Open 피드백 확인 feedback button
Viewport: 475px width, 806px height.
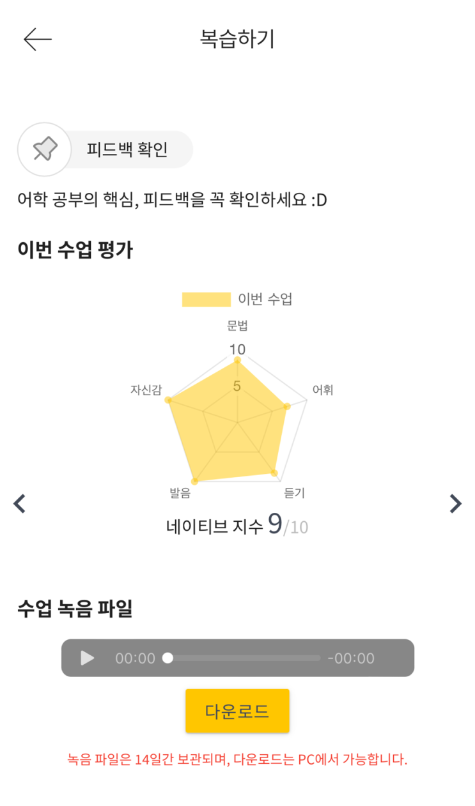(127, 149)
